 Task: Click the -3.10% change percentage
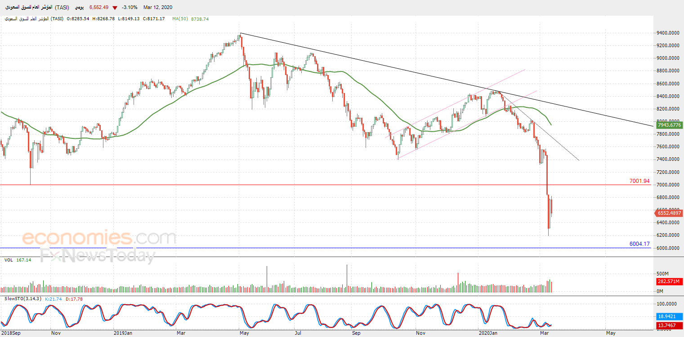click(x=130, y=8)
